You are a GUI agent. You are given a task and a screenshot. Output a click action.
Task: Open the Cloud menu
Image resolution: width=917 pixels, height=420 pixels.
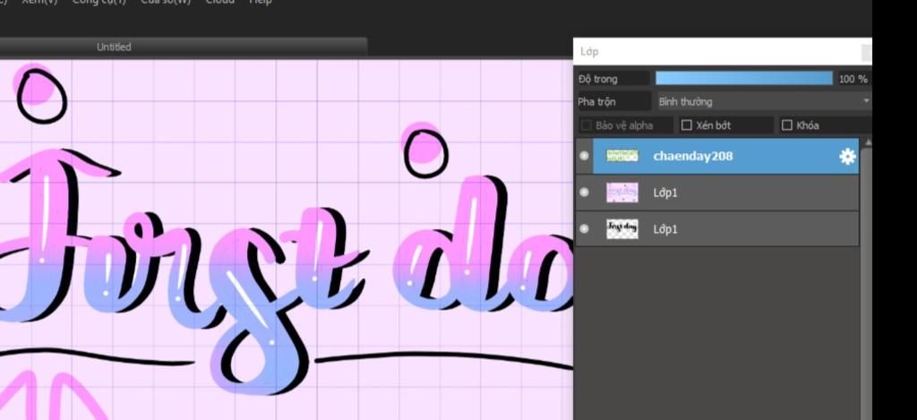(220, 2)
